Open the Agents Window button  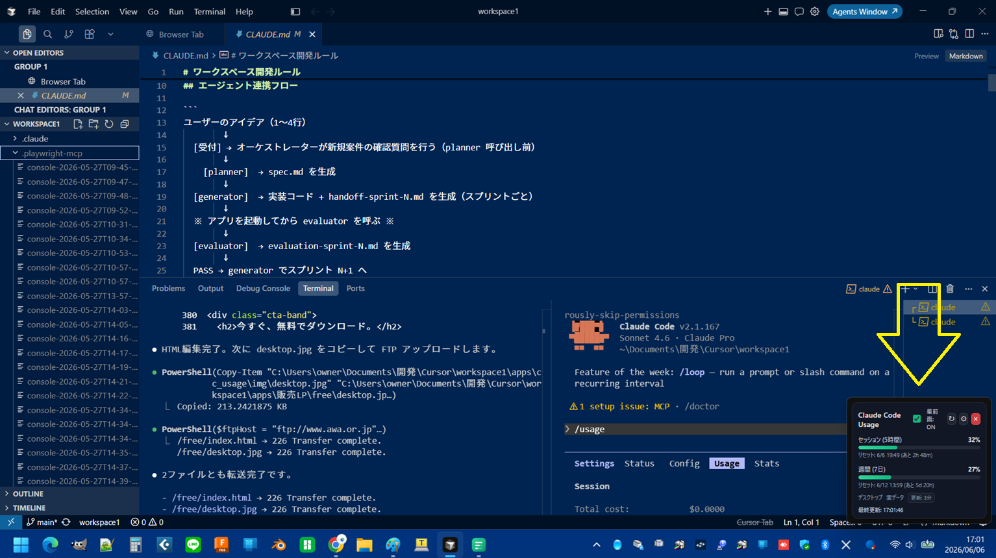(864, 12)
